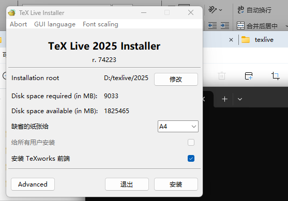This screenshot has height=201, width=288.
Task: Open a new terminal tab with plus
Action: [224, 99]
